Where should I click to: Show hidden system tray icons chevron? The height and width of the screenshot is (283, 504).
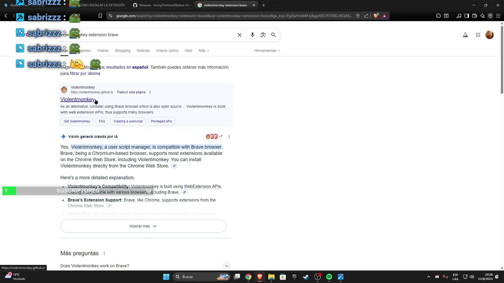428,277
